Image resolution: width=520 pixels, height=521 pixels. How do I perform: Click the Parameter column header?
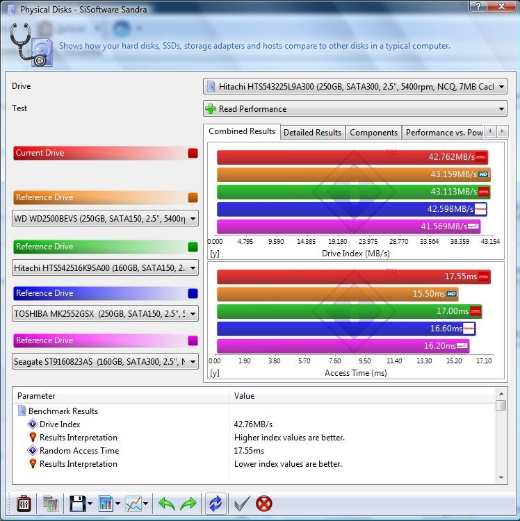(121, 396)
